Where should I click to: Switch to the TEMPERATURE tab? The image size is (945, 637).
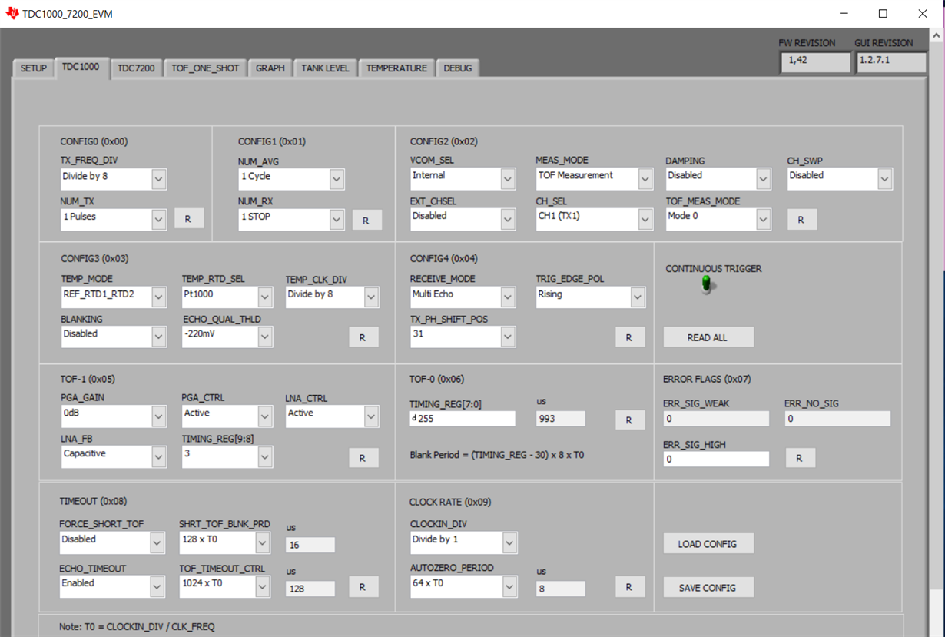pyautogui.click(x=396, y=68)
